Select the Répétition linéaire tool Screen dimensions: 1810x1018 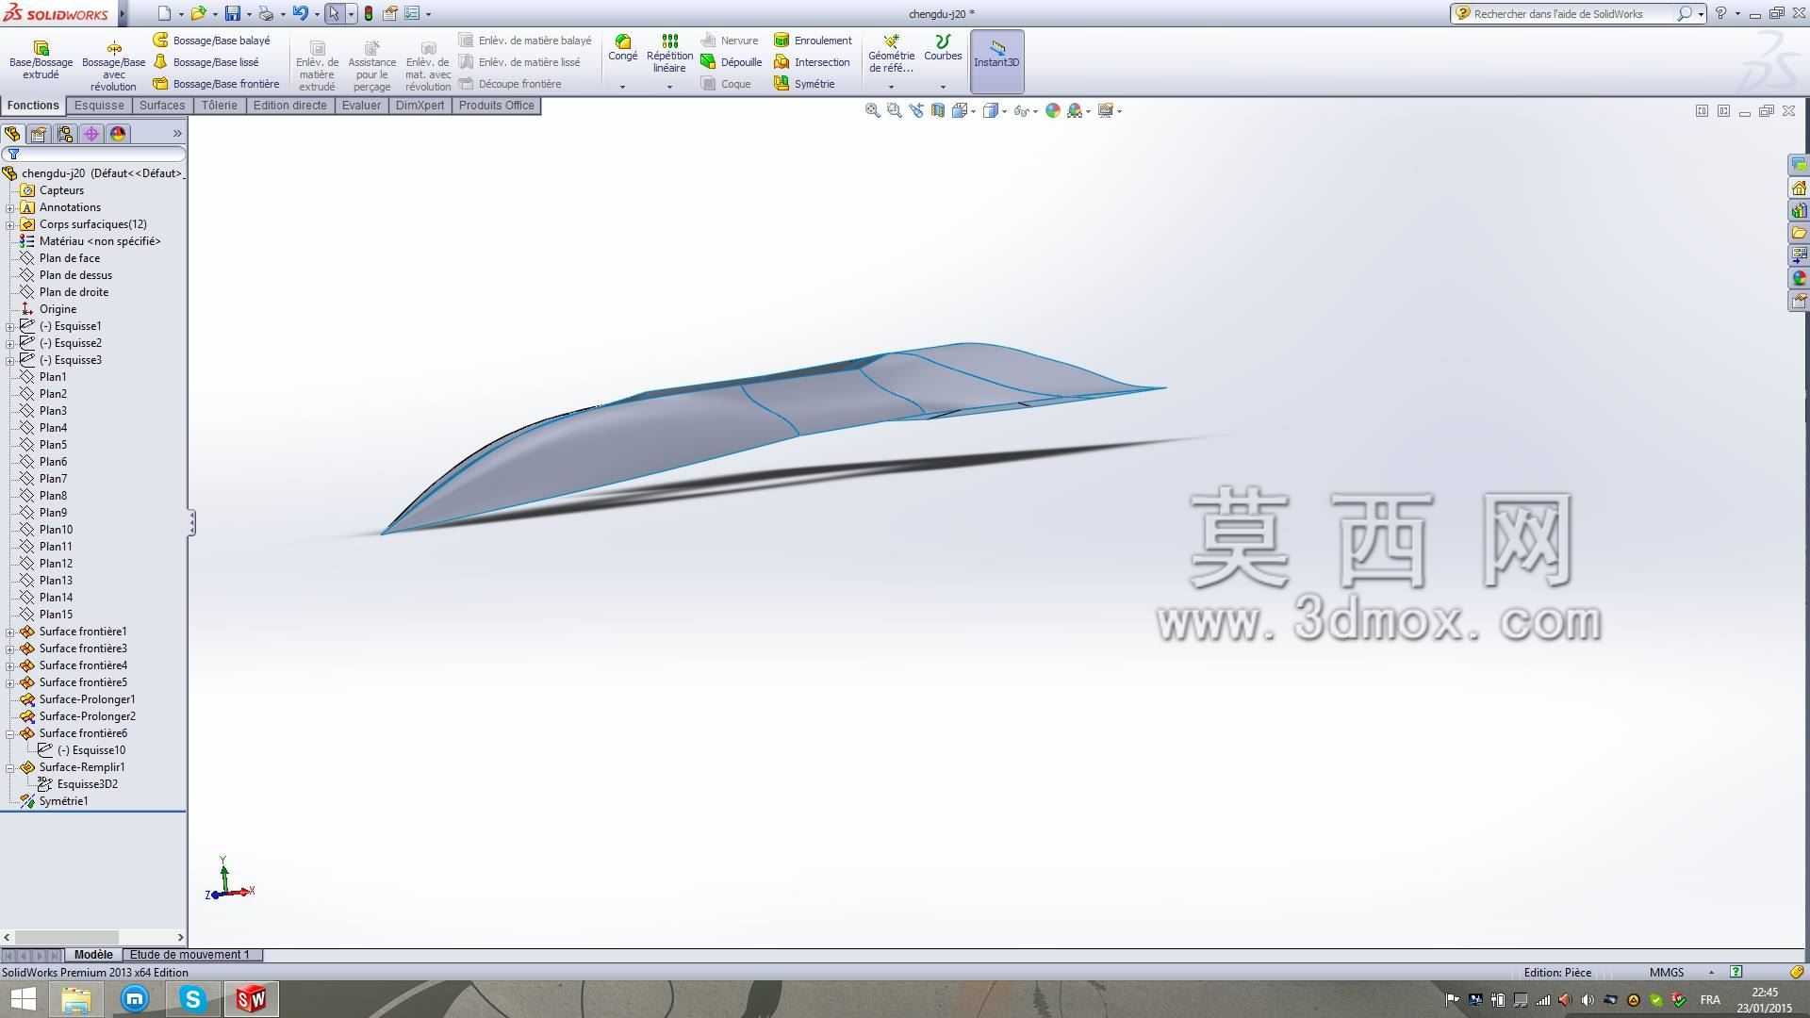coord(669,54)
